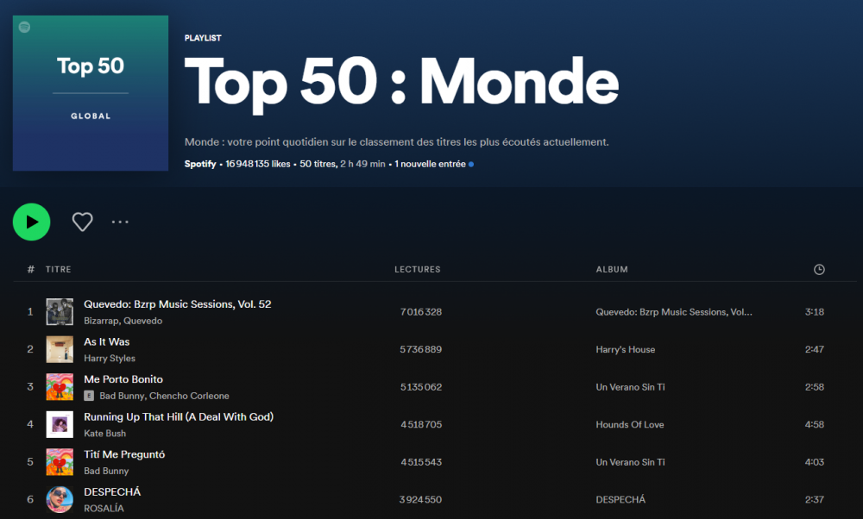863x519 pixels.
Task: Click the 1 nouvelle entrée label
Action: [430, 164]
